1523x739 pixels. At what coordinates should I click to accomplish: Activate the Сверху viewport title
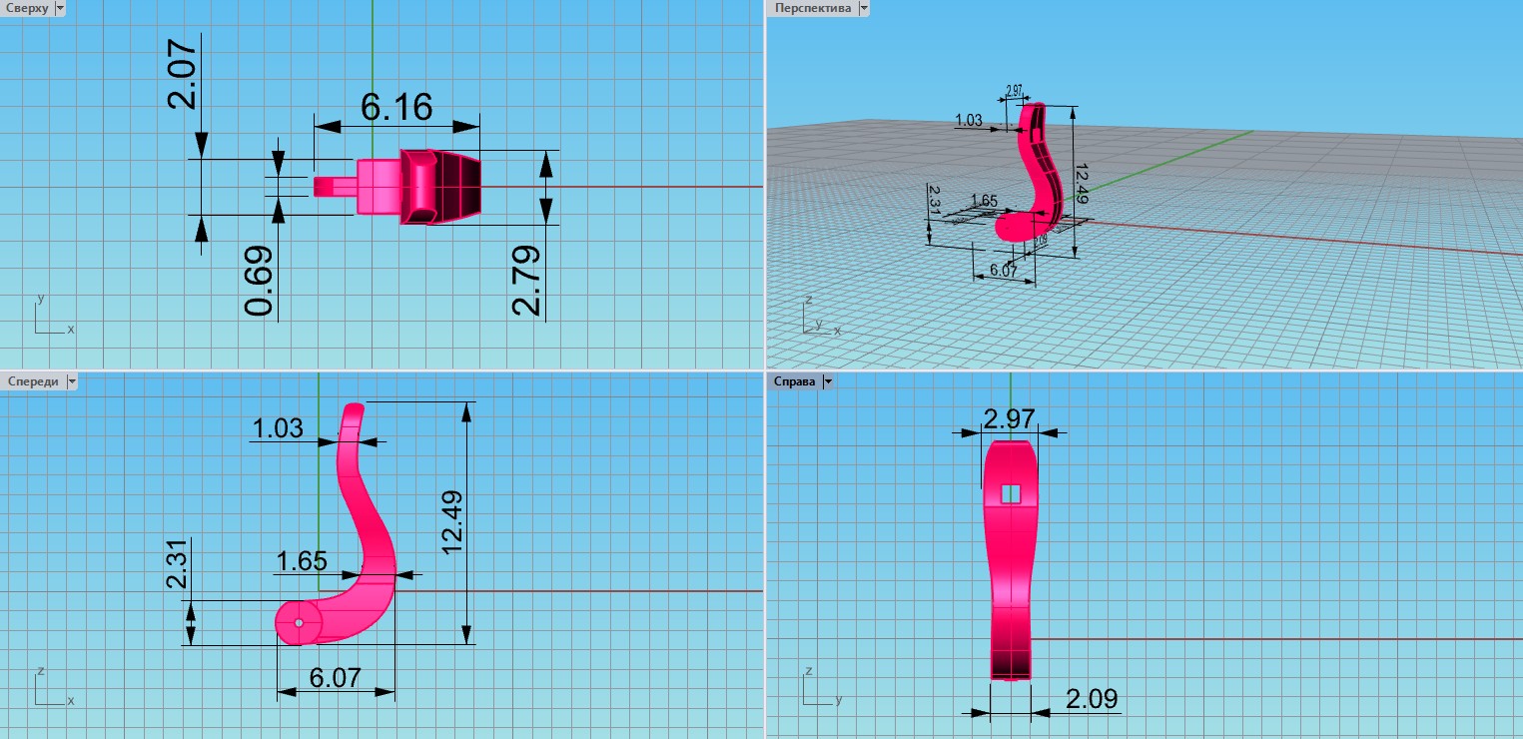coord(26,8)
